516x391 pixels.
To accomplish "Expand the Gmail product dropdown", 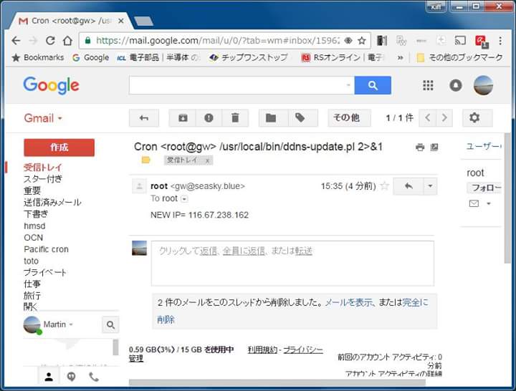I will pos(43,118).
